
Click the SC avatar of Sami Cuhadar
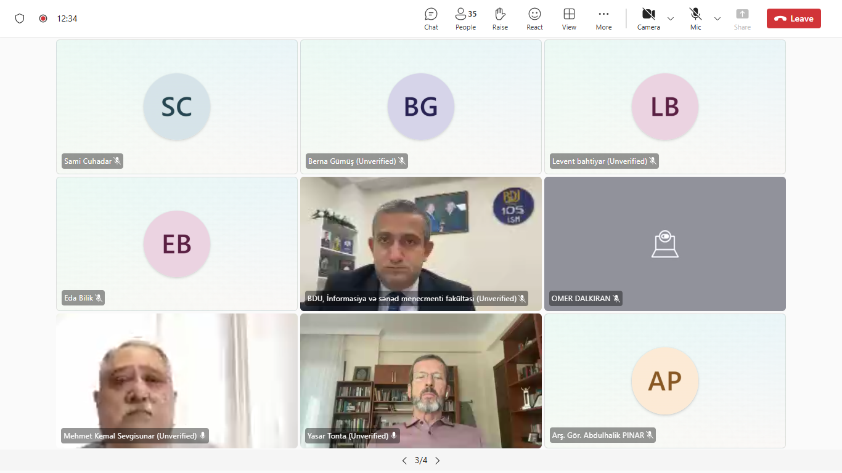pos(177,107)
